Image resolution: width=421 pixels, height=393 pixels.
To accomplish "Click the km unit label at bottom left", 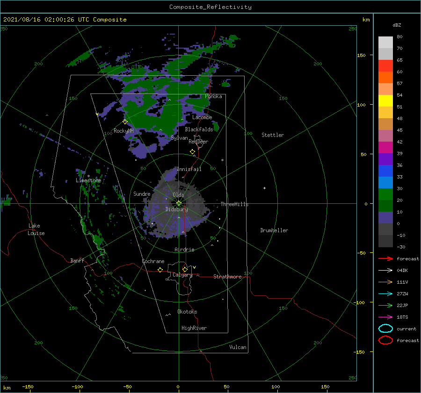I will [x=7, y=388].
